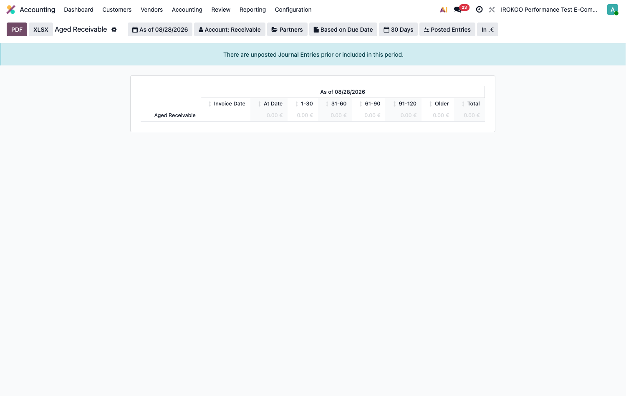Sort by 1-30 column

tap(304, 104)
